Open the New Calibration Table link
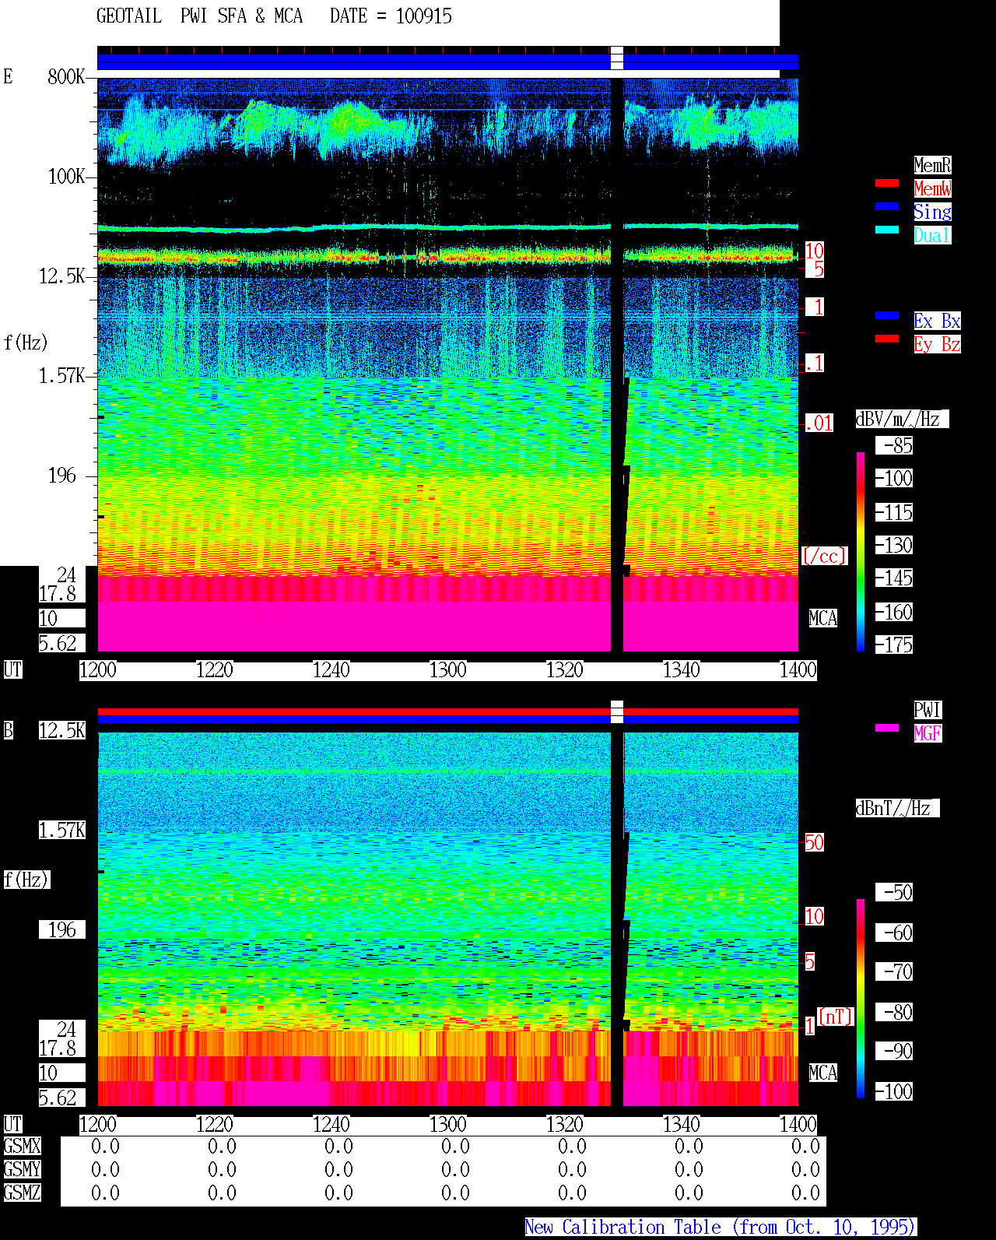Viewport: 996px width, 1240px height. point(721,1227)
